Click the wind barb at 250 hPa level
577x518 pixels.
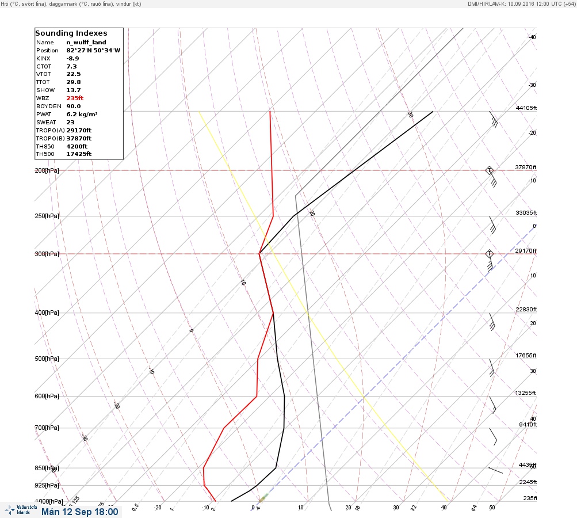pyautogui.click(x=492, y=225)
